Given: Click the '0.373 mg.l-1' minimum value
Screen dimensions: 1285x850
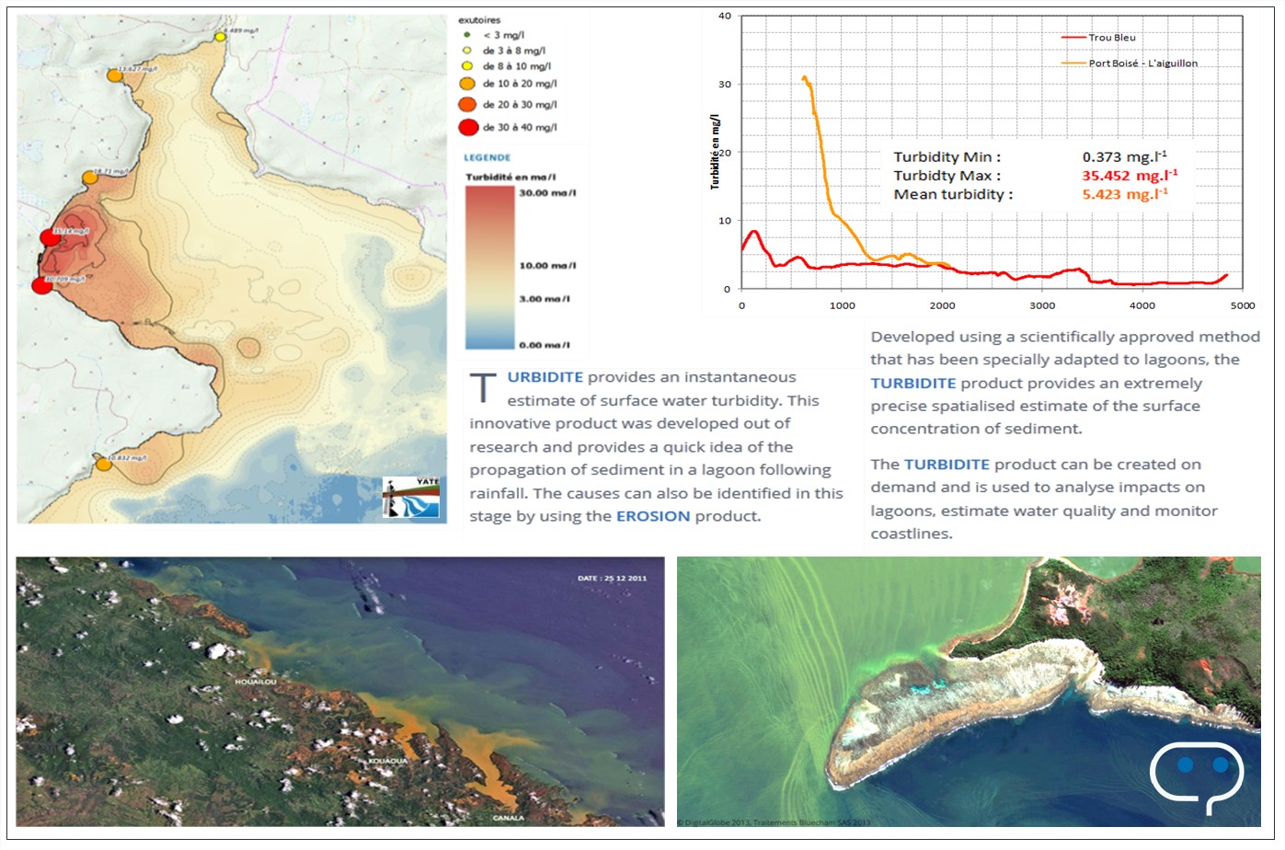Looking at the screenshot, I should [x=1124, y=156].
